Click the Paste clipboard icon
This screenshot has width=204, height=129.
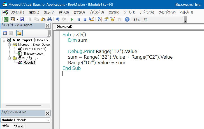pos(43,19)
